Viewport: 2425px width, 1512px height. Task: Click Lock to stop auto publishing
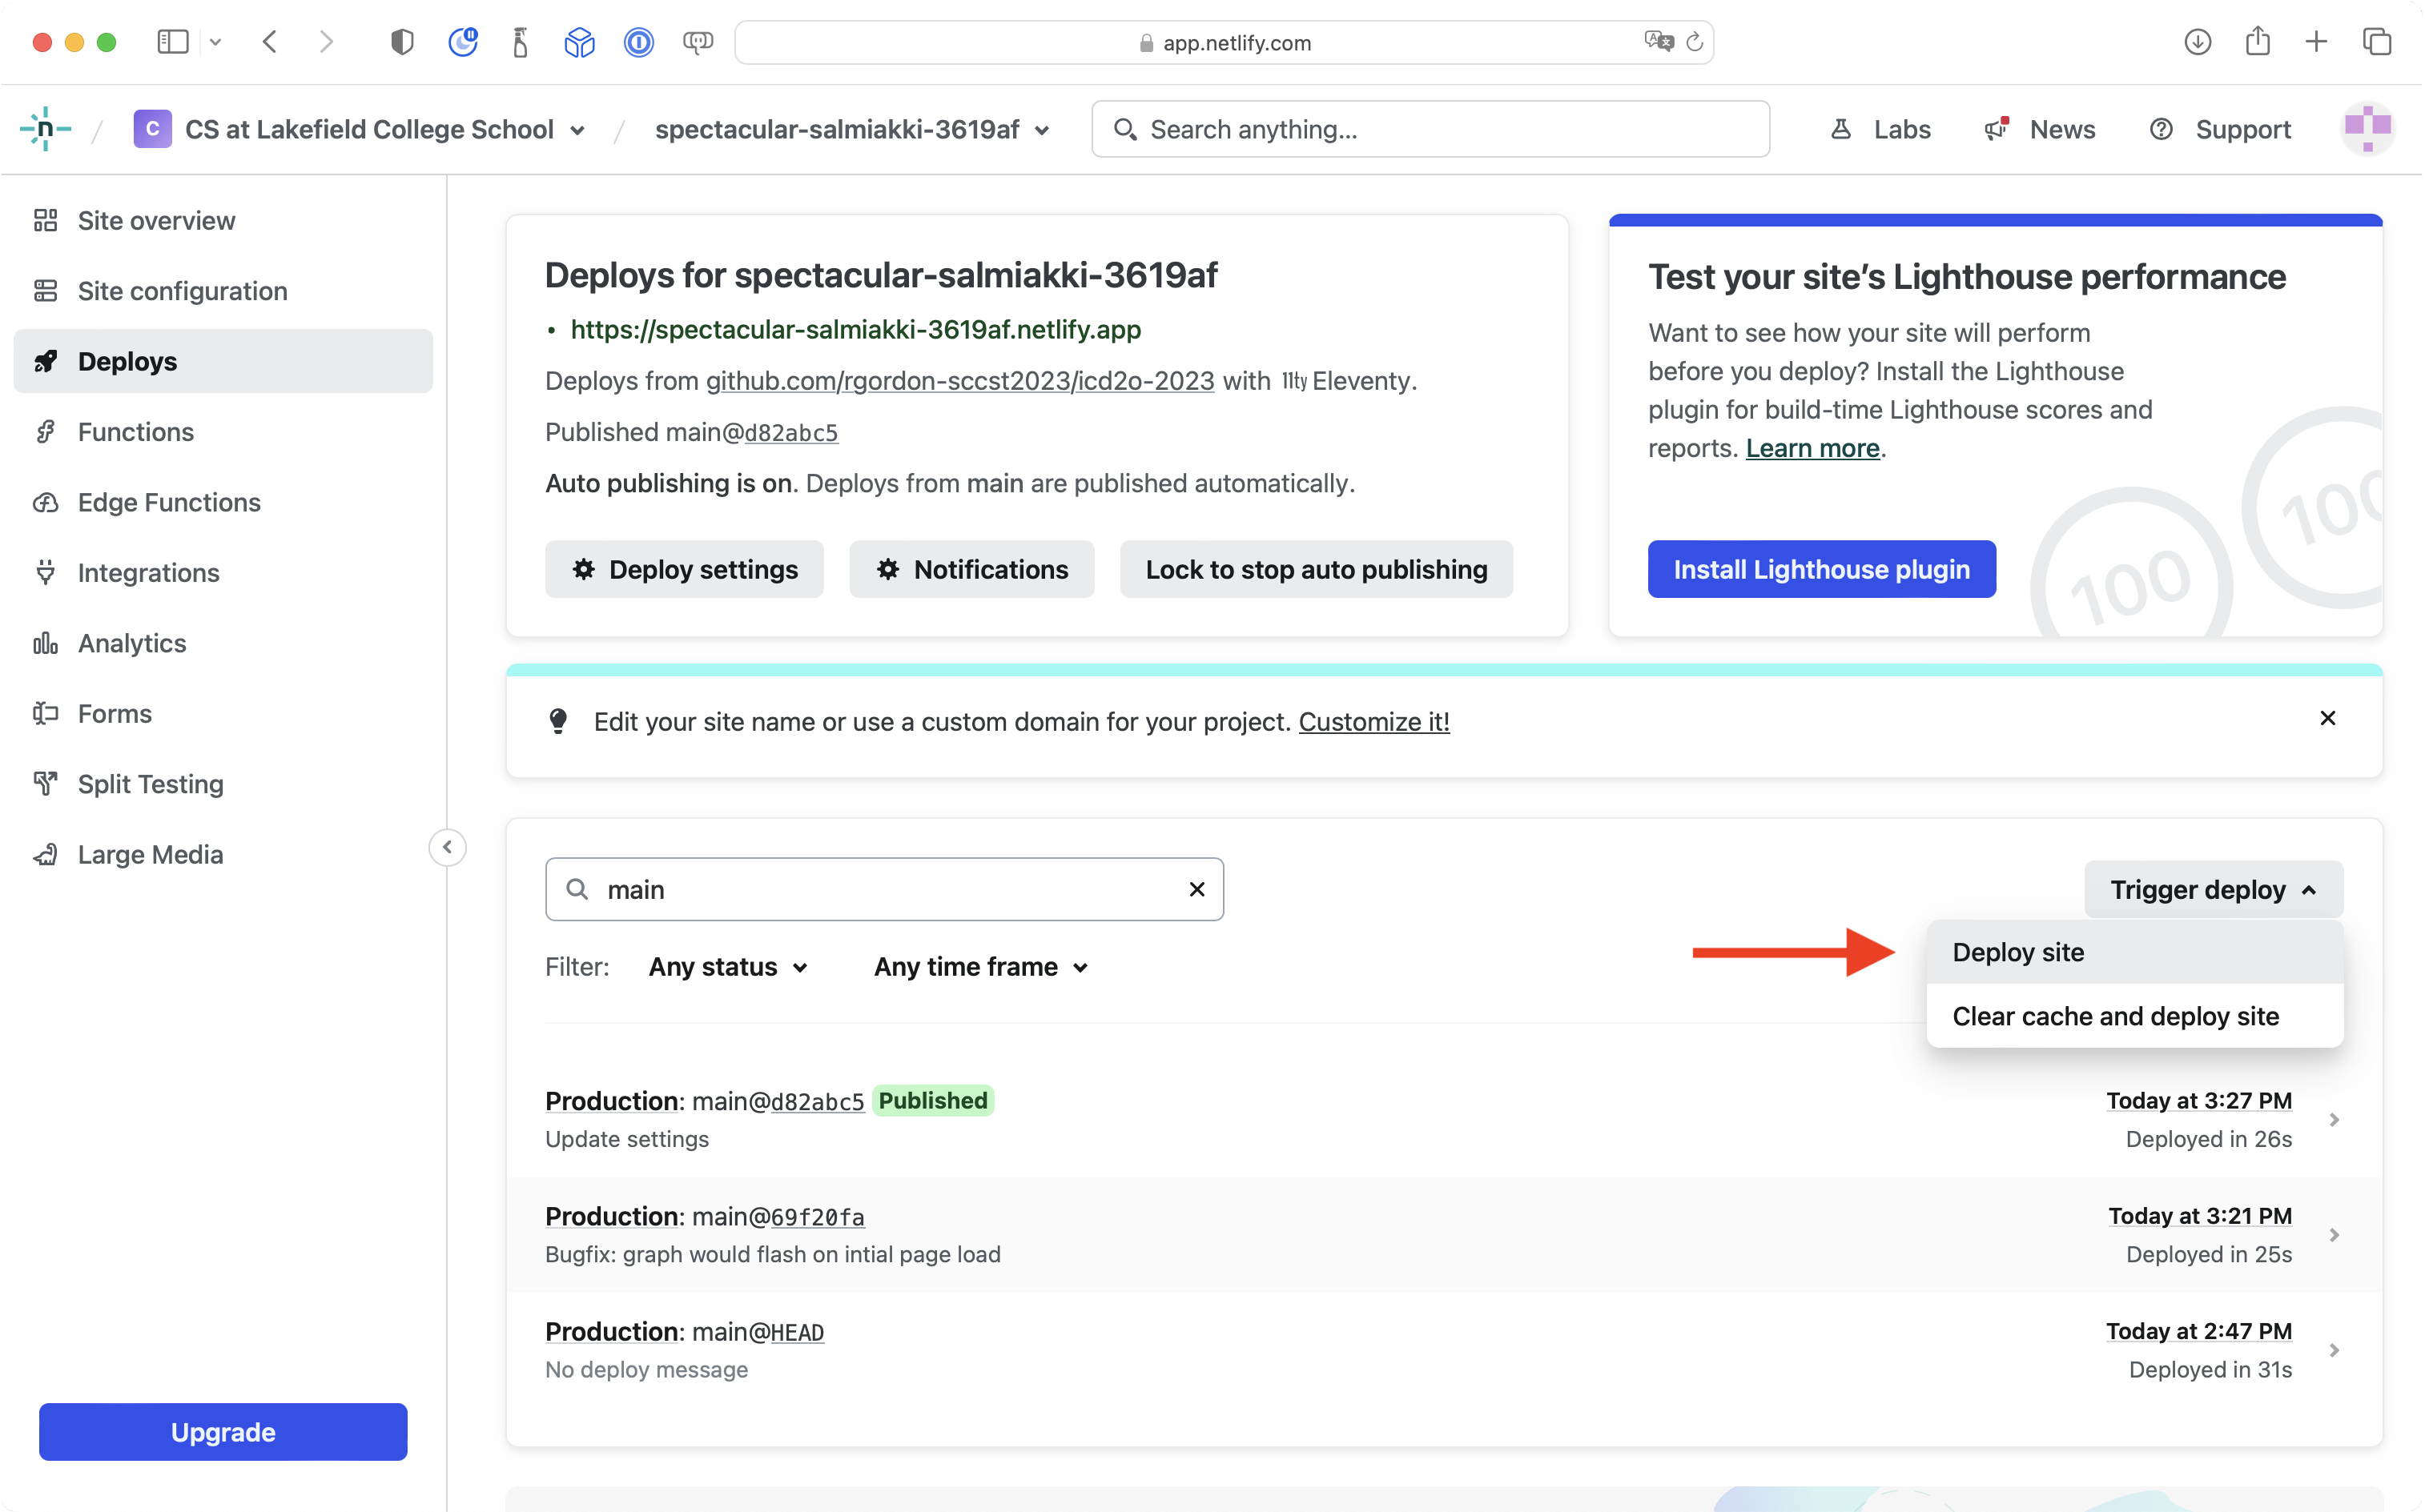(1317, 569)
